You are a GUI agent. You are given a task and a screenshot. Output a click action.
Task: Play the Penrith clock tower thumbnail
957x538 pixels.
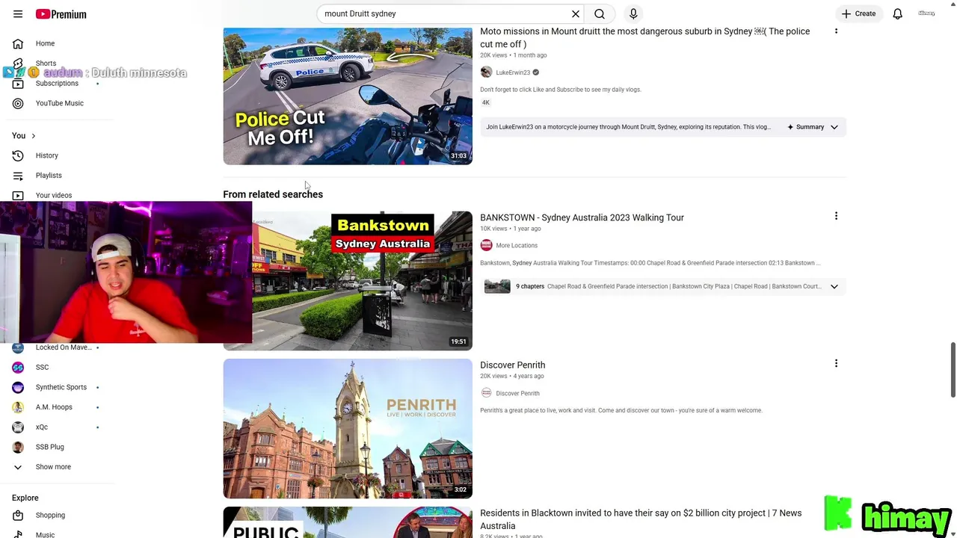pyautogui.click(x=348, y=429)
